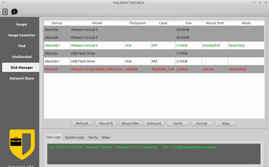Click the /cdrom mount path cell

point(215,69)
